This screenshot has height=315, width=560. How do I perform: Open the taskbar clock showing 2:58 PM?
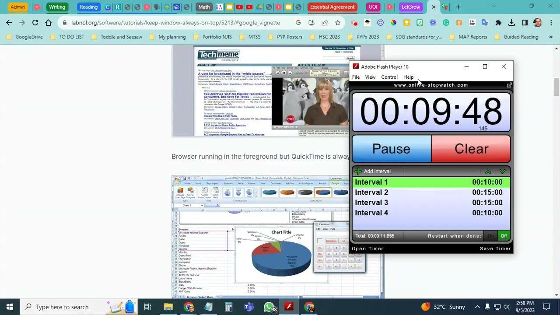coord(524,307)
